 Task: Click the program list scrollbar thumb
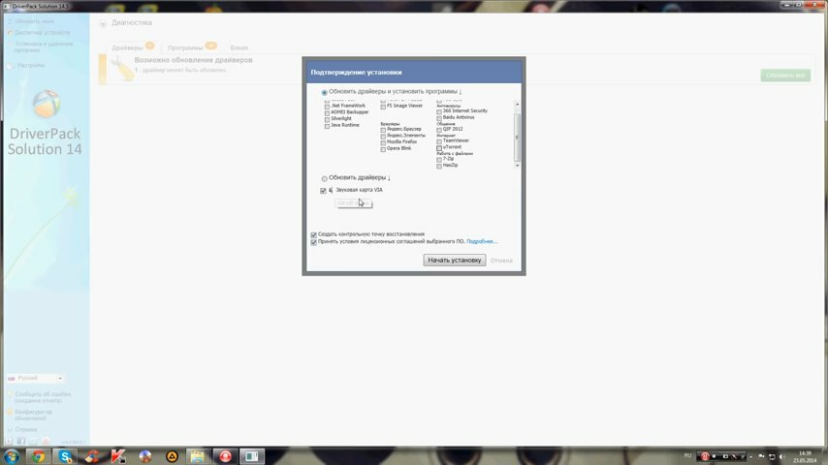tap(517, 138)
